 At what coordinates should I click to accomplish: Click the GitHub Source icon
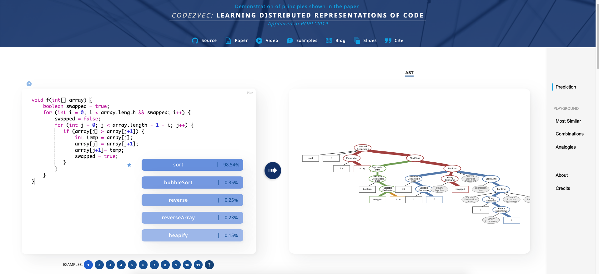[x=195, y=41]
